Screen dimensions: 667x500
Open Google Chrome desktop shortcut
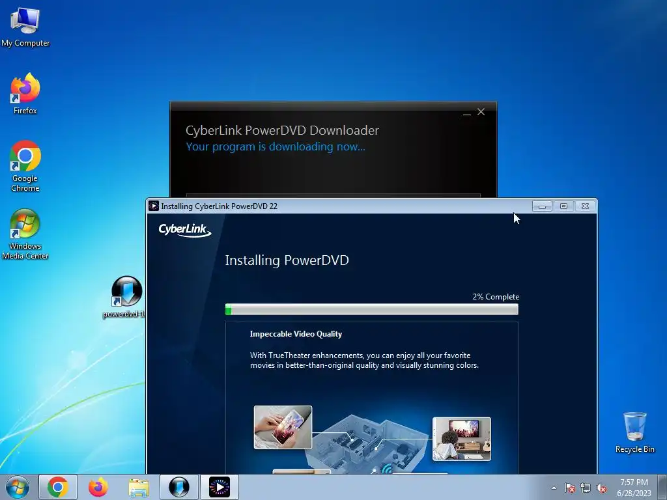(25, 166)
